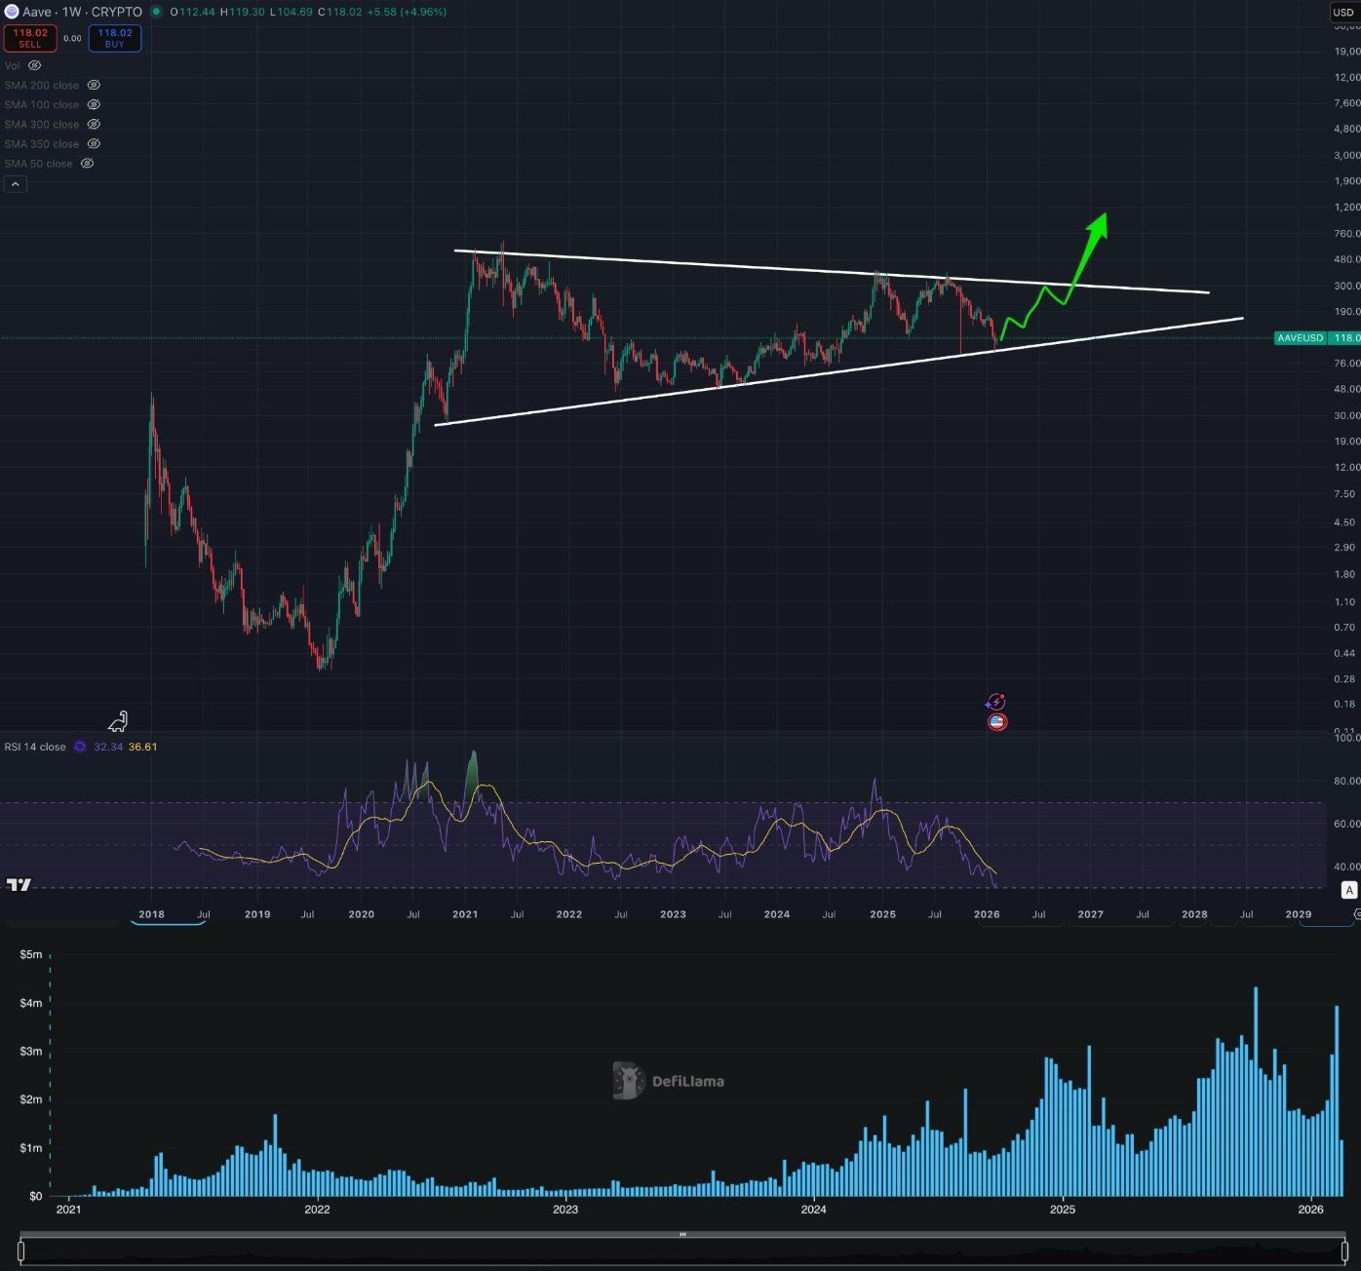Click the left handle of range slider
Viewport: 1361px width, 1271px height.
click(20, 1251)
